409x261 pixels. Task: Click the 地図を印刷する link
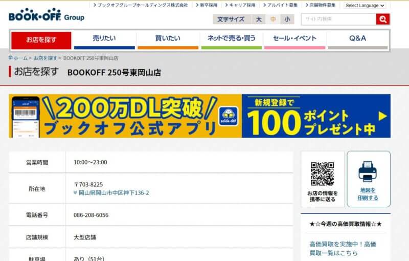(x=368, y=194)
